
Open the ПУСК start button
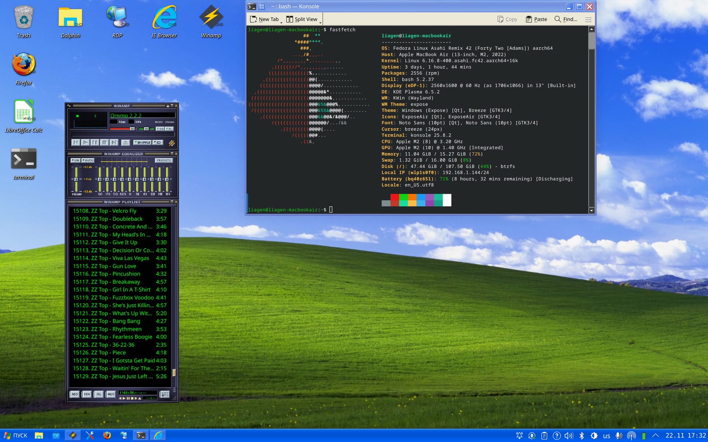point(15,436)
